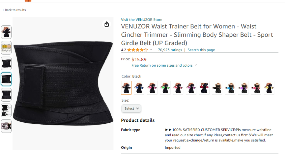View the belt with accessories thumbnail
This screenshot has width=285, height=154.
[x=6, y=111]
